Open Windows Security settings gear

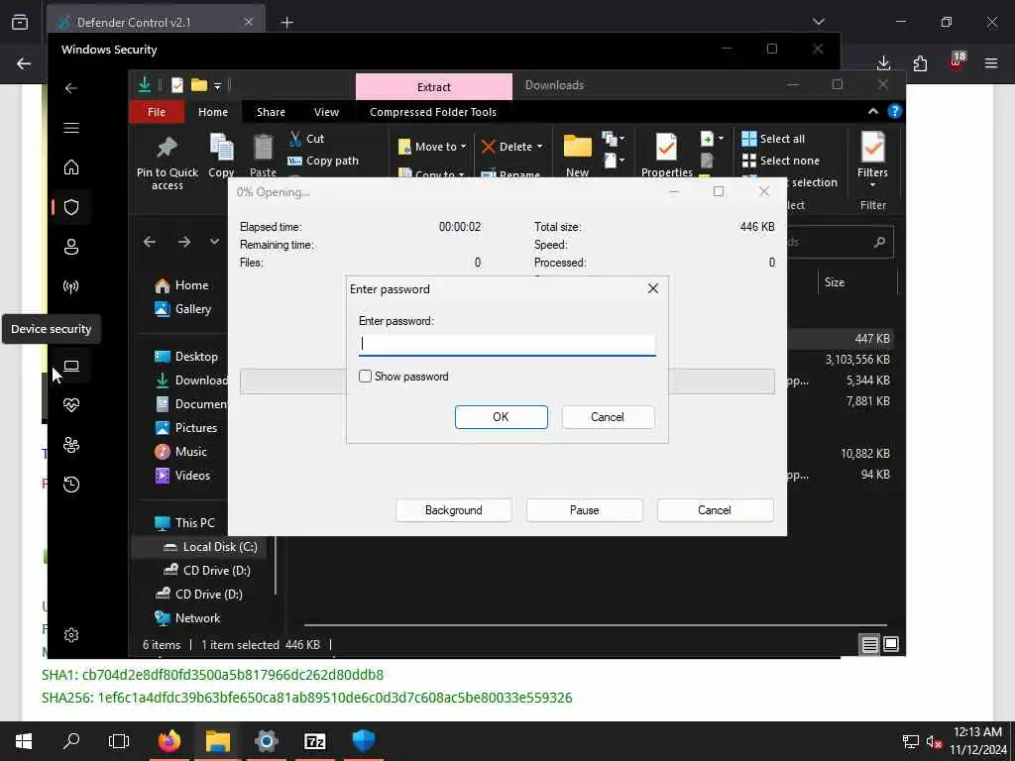pyautogui.click(x=71, y=635)
